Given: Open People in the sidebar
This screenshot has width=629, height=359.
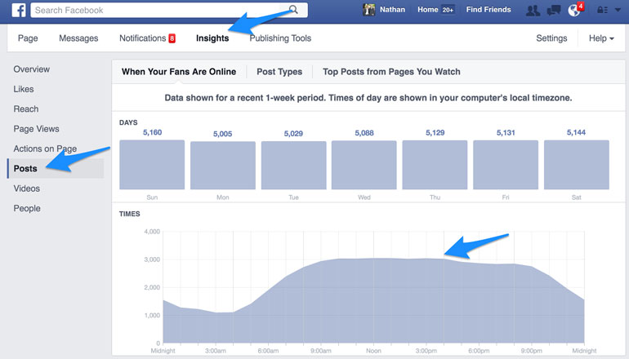Looking at the screenshot, I should coord(27,208).
